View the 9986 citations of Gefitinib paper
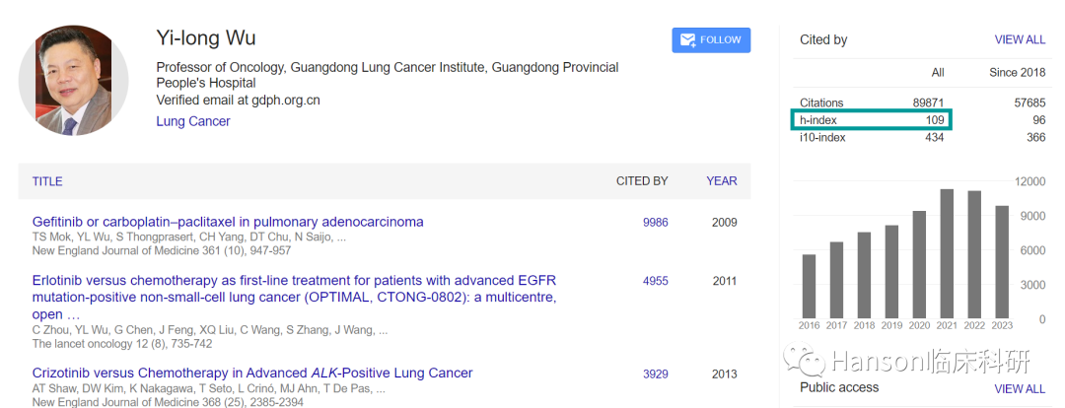The width and height of the screenshot is (1065, 408). pyautogui.click(x=656, y=223)
